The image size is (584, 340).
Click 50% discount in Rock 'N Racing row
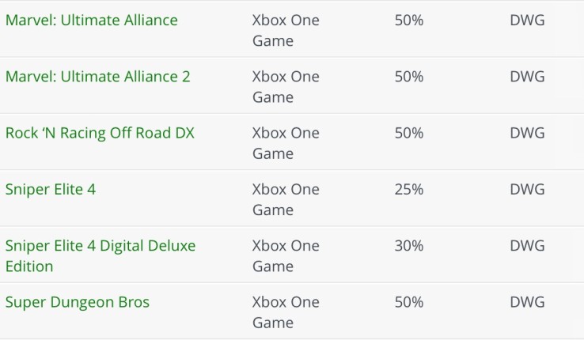(408, 133)
